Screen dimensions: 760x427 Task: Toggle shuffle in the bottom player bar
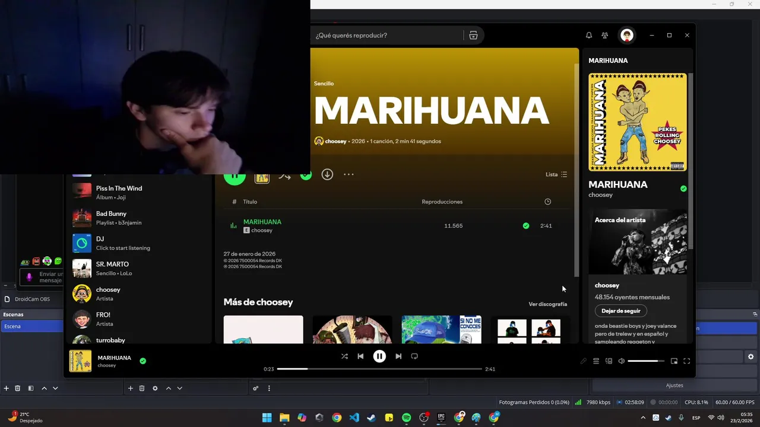pyautogui.click(x=344, y=356)
